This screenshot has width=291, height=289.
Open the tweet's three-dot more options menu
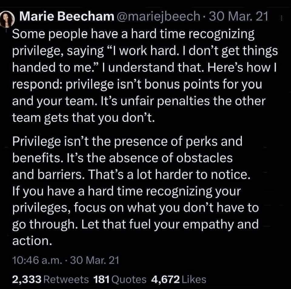[x=282, y=18]
